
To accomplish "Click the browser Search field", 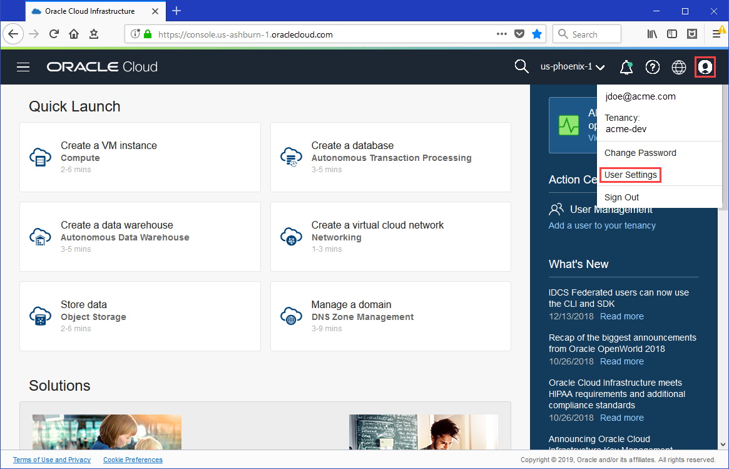I will pyautogui.click(x=587, y=34).
